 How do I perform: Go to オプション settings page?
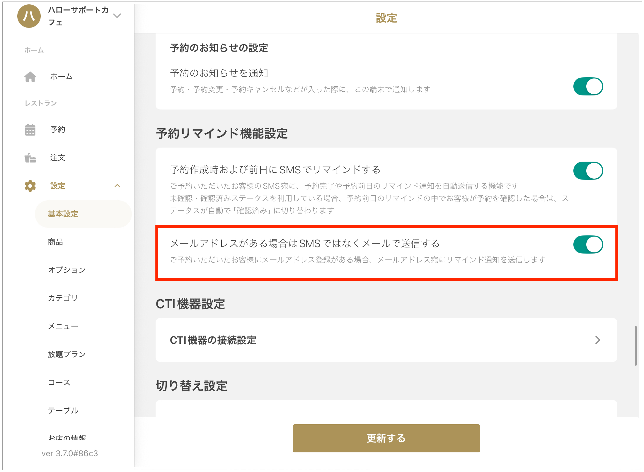67,270
